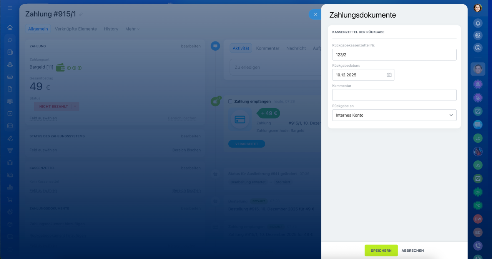Click the notifications bell icon
The width and height of the screenshot is (492, 259).
(478, 23)
